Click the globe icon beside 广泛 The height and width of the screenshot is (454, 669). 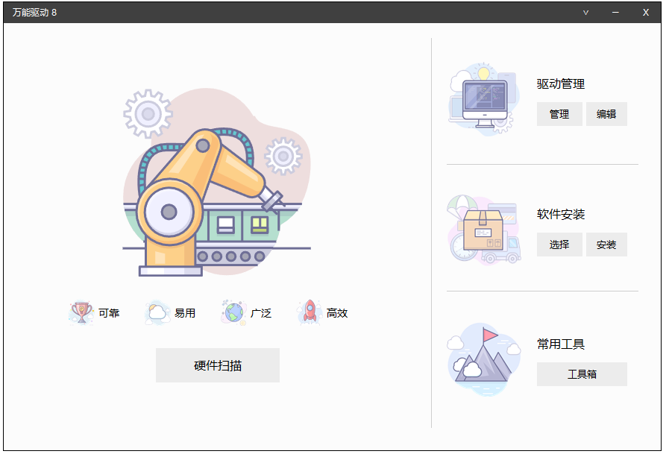[233, 312]
